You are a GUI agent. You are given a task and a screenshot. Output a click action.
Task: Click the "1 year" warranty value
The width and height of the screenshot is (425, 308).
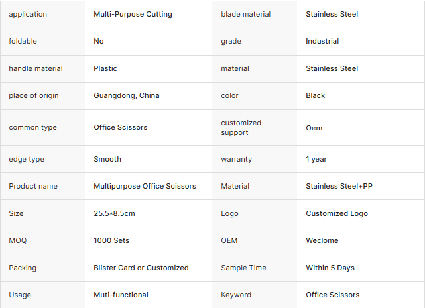[x=316, y=159]
